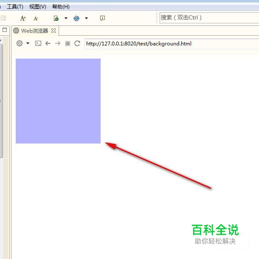
Task: Go forward with the right arrow
Action: click(x=58, y=43)
